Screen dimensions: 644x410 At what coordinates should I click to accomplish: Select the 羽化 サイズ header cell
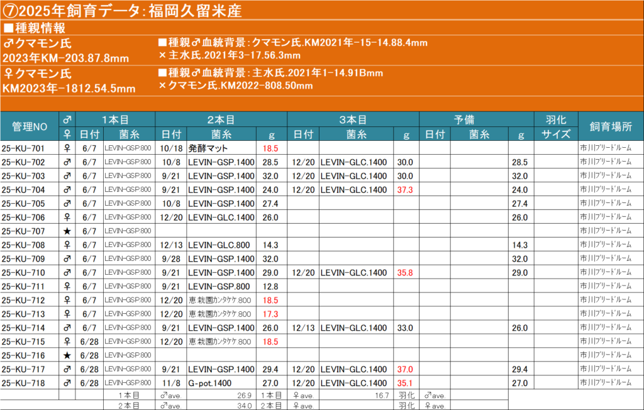tap(556, 126)
